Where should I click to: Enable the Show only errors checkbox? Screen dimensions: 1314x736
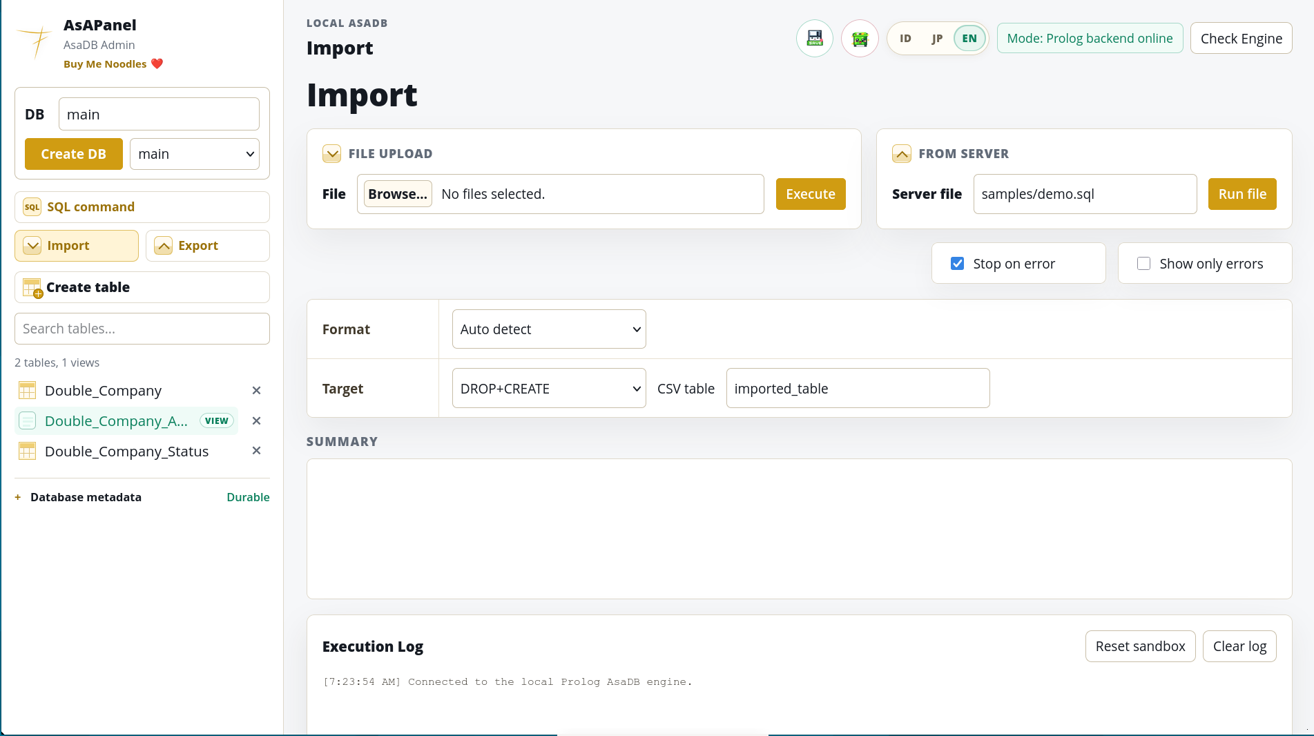[1143, 263]
